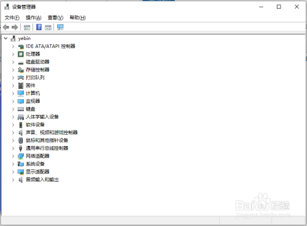Click the action pane toolbar icon
Screen dimensions: 307x226
click(48, 27)
